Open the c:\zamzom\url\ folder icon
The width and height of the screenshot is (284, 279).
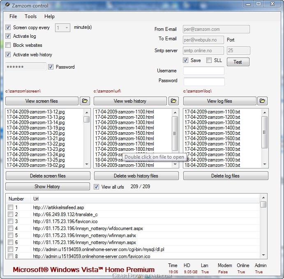[x=173, y=101]
